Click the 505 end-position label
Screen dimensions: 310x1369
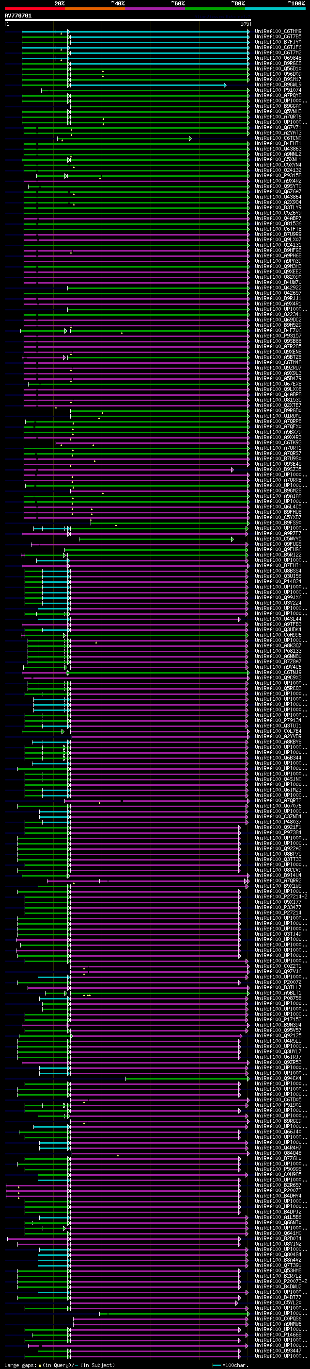tap(244, 24)
